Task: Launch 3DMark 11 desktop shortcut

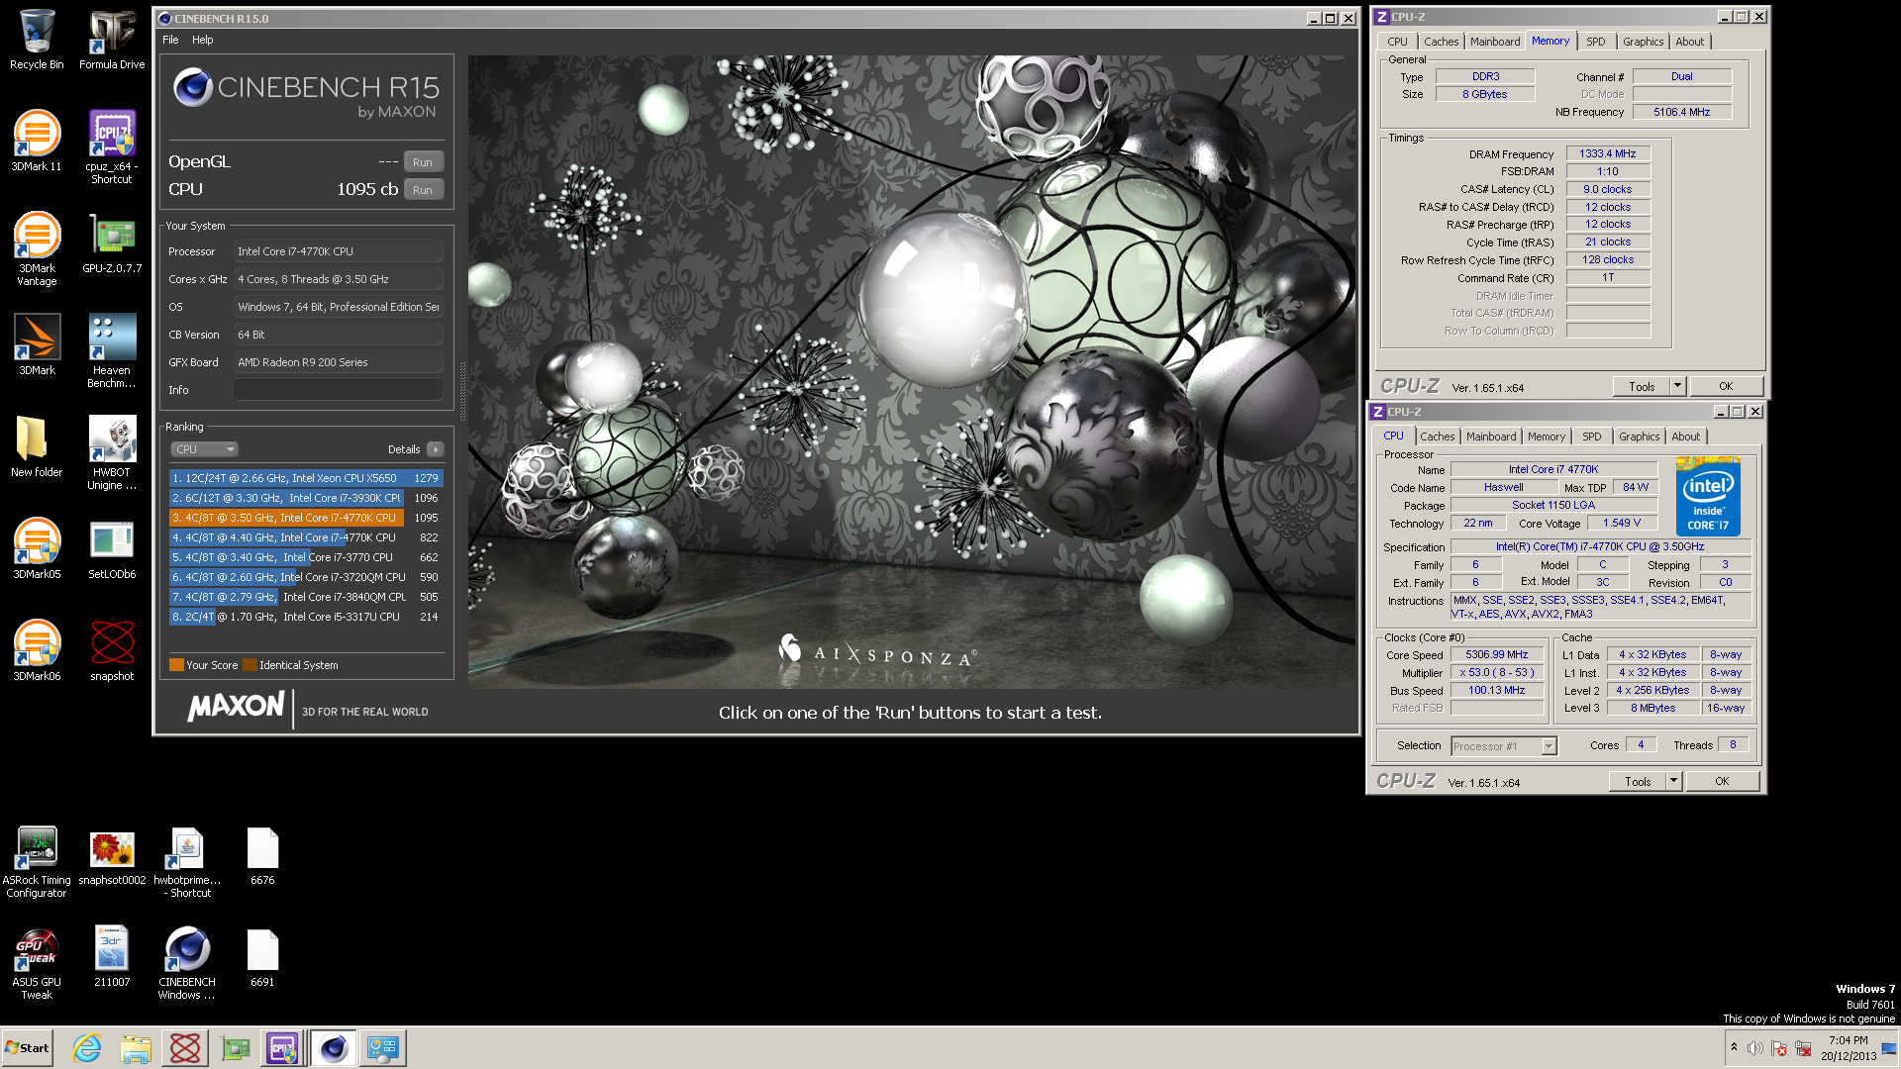Action: pos(37,141)
